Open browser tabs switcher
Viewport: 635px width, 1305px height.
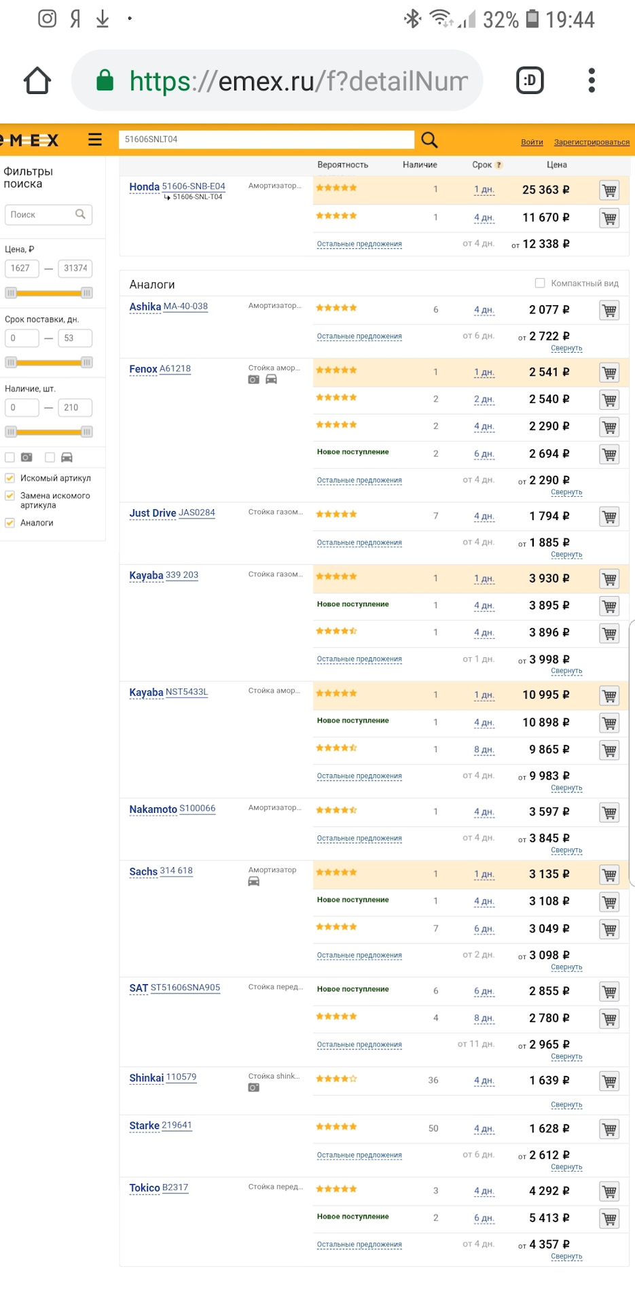click(530, 80)
